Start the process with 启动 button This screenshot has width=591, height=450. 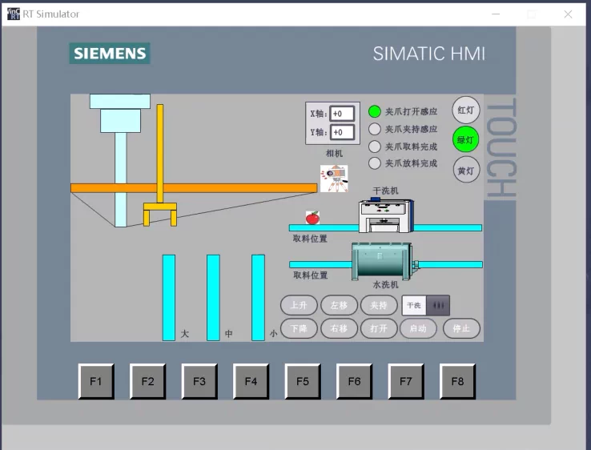[x=418, y=328]
